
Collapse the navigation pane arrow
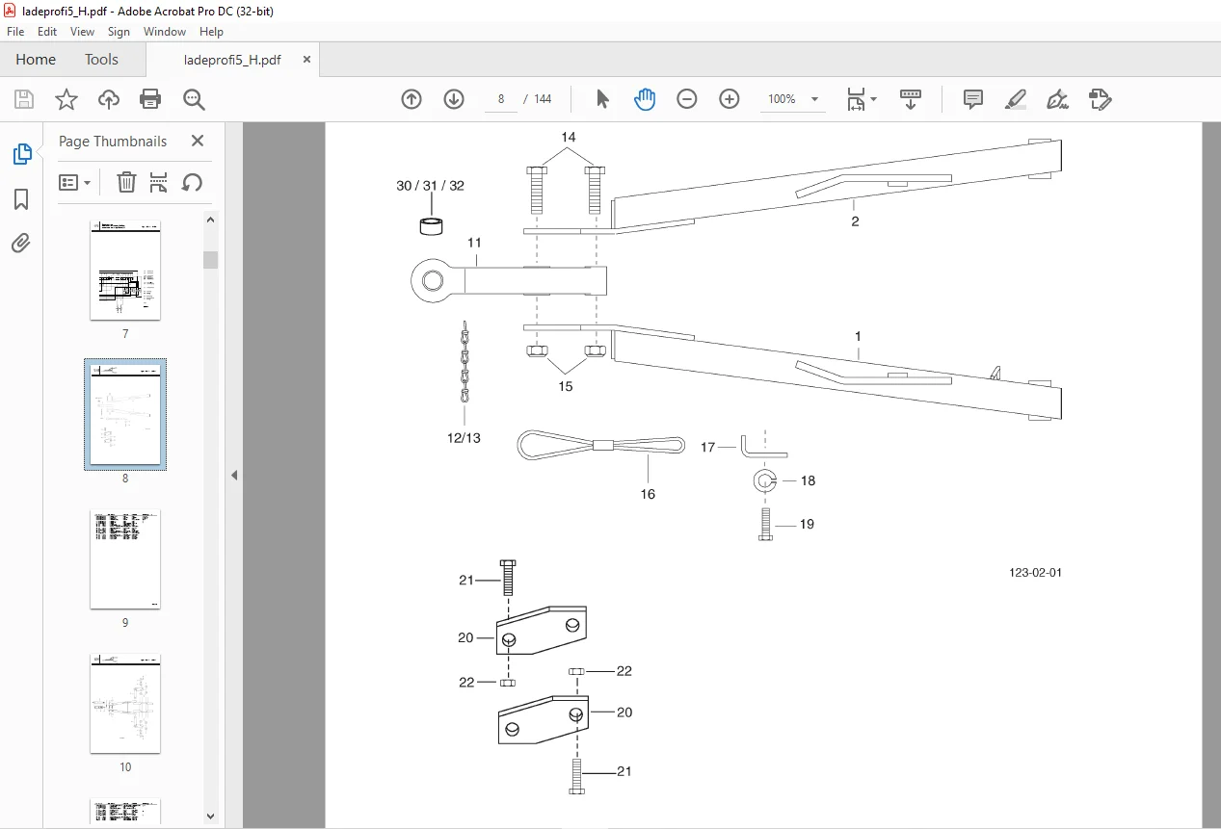pyautogui.click(x=234, y=476)
